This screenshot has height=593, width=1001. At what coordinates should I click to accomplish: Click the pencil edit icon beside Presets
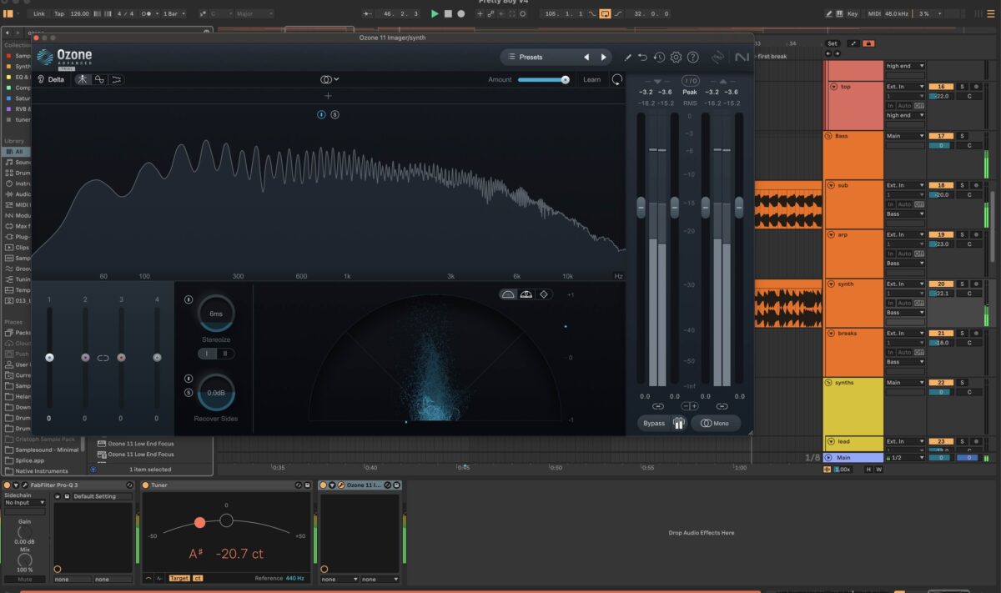tap(627, 58)
